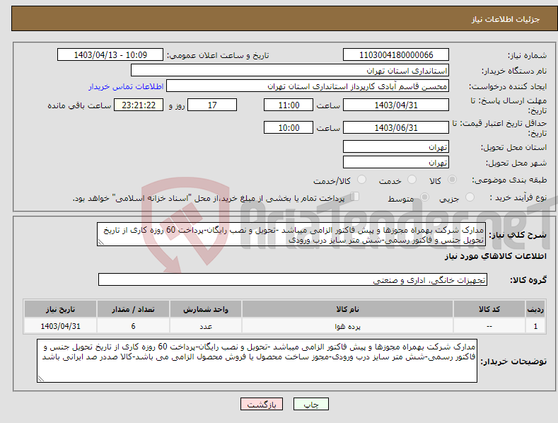The width and height of the screenshot is (558, 423).
Task: Click the price validity date 1403/06/31 field
Action: [x=396, y=127]
